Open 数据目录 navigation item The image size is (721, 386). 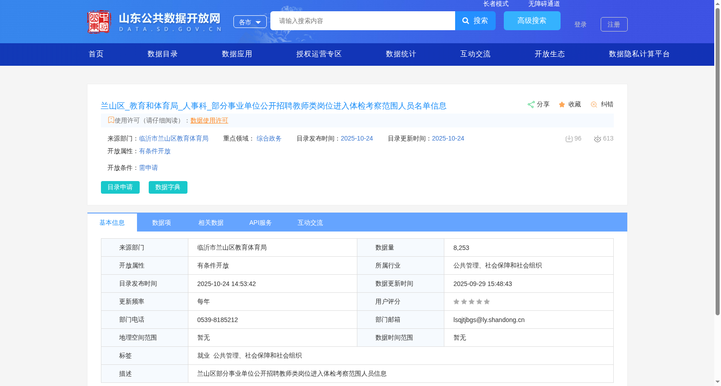[163, 54]
